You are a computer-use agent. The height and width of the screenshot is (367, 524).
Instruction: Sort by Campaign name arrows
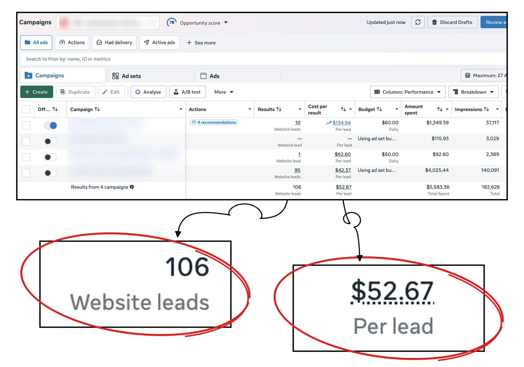tap(97, 109)
